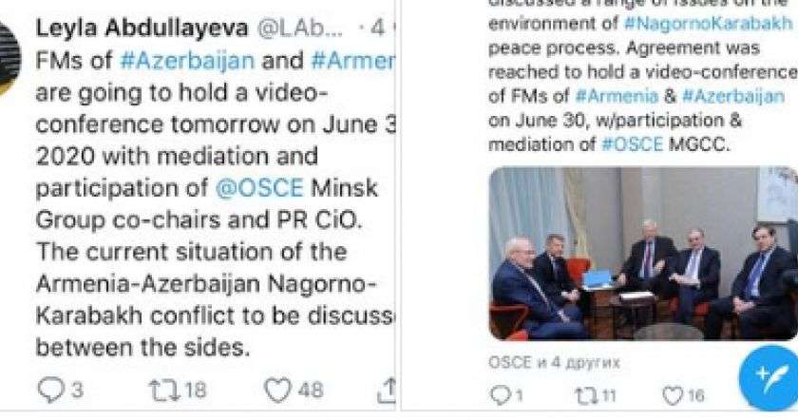Retweet Leyla Abdullayeva's tweet

(x=178, y=390)
